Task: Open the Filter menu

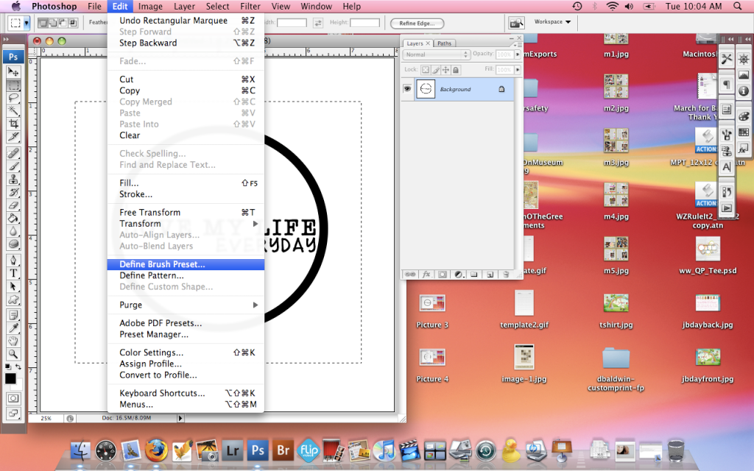Action: pyautogui.click(x=250, y=6)
